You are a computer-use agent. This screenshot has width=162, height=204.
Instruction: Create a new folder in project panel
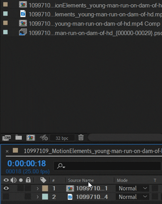(19, 137)
